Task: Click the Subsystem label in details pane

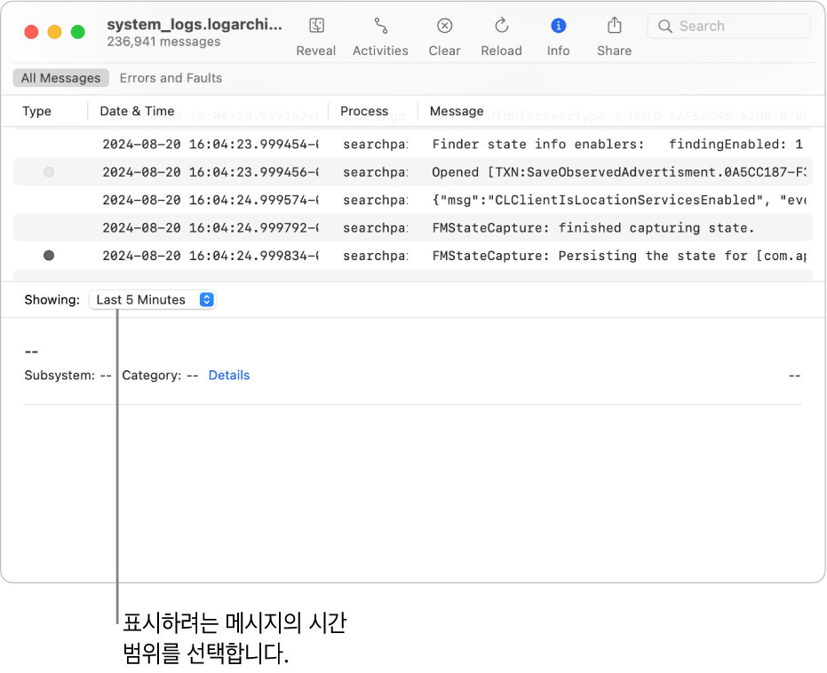Action: pyautogui.click(x=60, y=376)
